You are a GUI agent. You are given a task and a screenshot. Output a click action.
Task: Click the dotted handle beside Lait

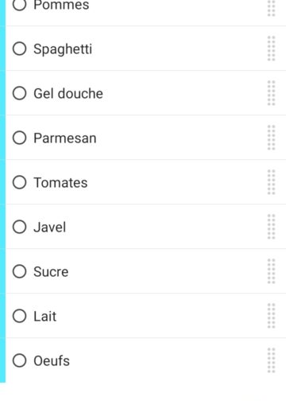pos(272,316)
